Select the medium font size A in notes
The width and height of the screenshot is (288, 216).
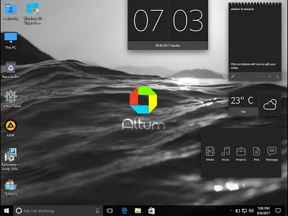coord(269,77)
